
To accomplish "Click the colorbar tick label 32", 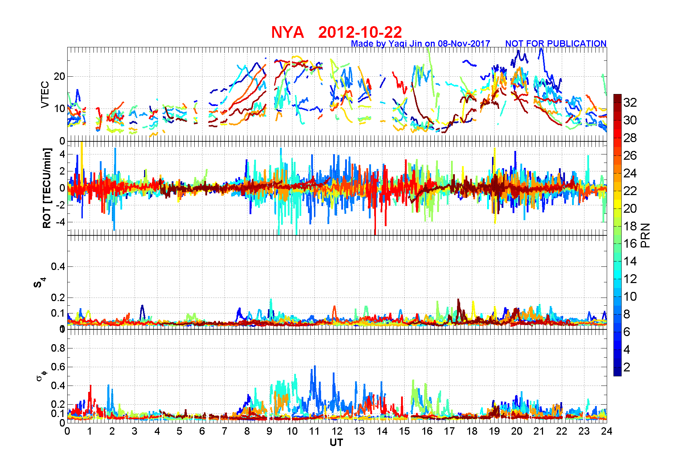I will (x=630, y=102).
